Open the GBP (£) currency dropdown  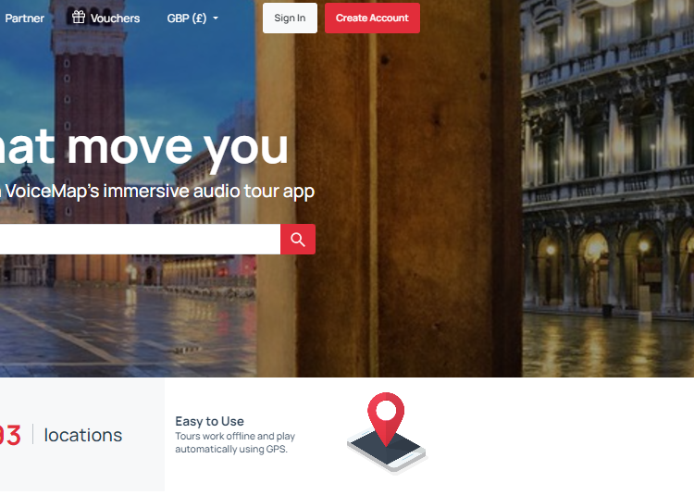(192, 19)
